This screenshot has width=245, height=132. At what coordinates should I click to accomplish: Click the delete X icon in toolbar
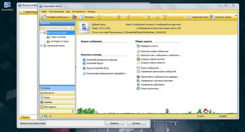point(149,17)
